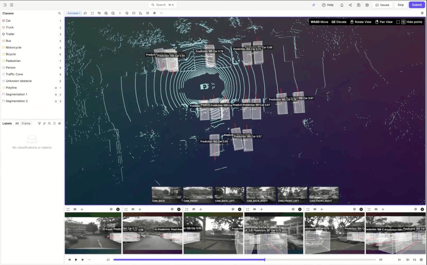Open the filter icon in the Labels panel
Screen dimensions: 427x265
[x=39, y=123]
